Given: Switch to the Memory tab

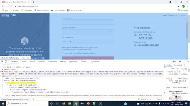Looking at the screenshot, I should click(63, 62).
